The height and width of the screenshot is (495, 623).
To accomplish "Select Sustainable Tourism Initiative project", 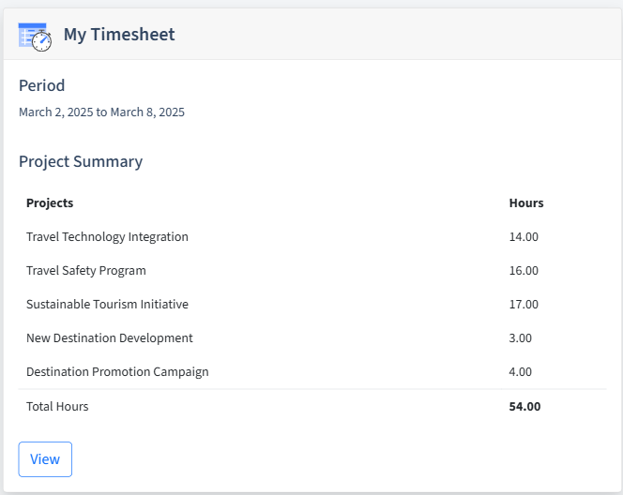I will [x=107, y=304].
